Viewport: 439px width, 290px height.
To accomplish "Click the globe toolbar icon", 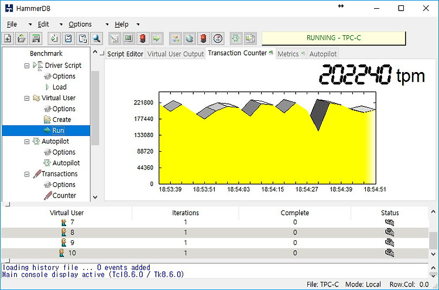I will pyautogui.click(x=190, y=38).
